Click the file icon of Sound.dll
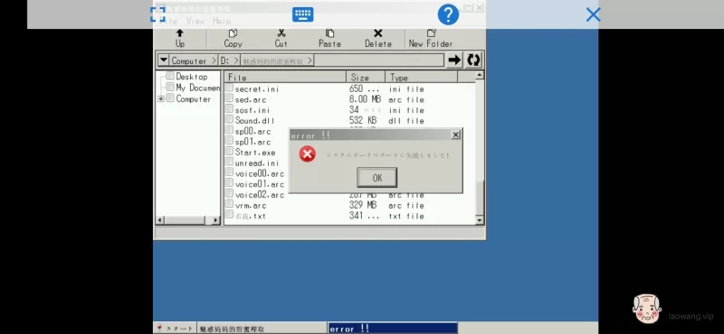This screenshot has width=724, height=334. pos(230,120)
